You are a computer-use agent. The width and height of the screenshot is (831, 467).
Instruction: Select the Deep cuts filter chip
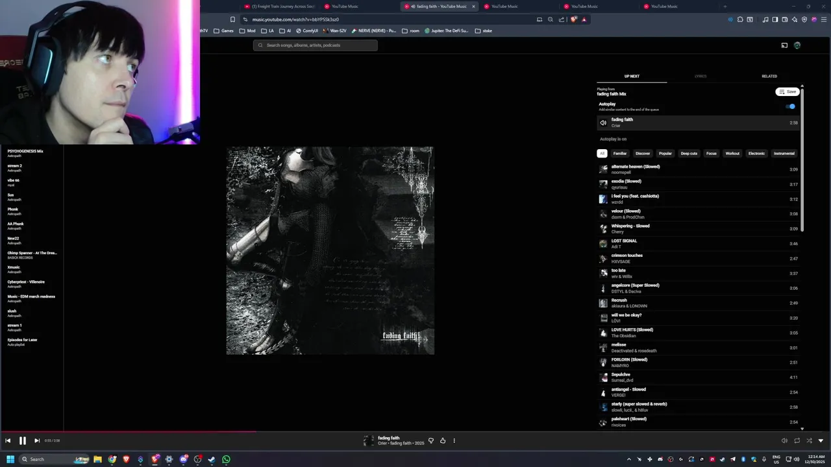pyautogui.click(x=689, y=154)
